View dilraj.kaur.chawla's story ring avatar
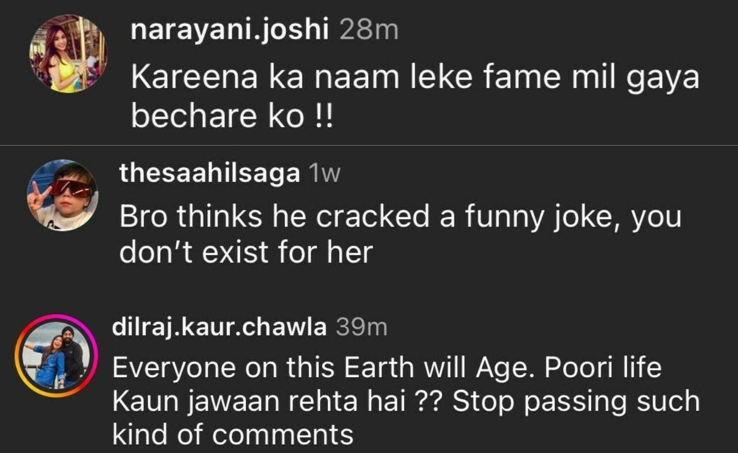738x453 pixels. pos(56,355)
